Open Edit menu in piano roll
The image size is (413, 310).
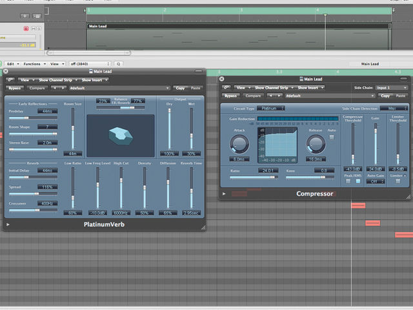13,64
